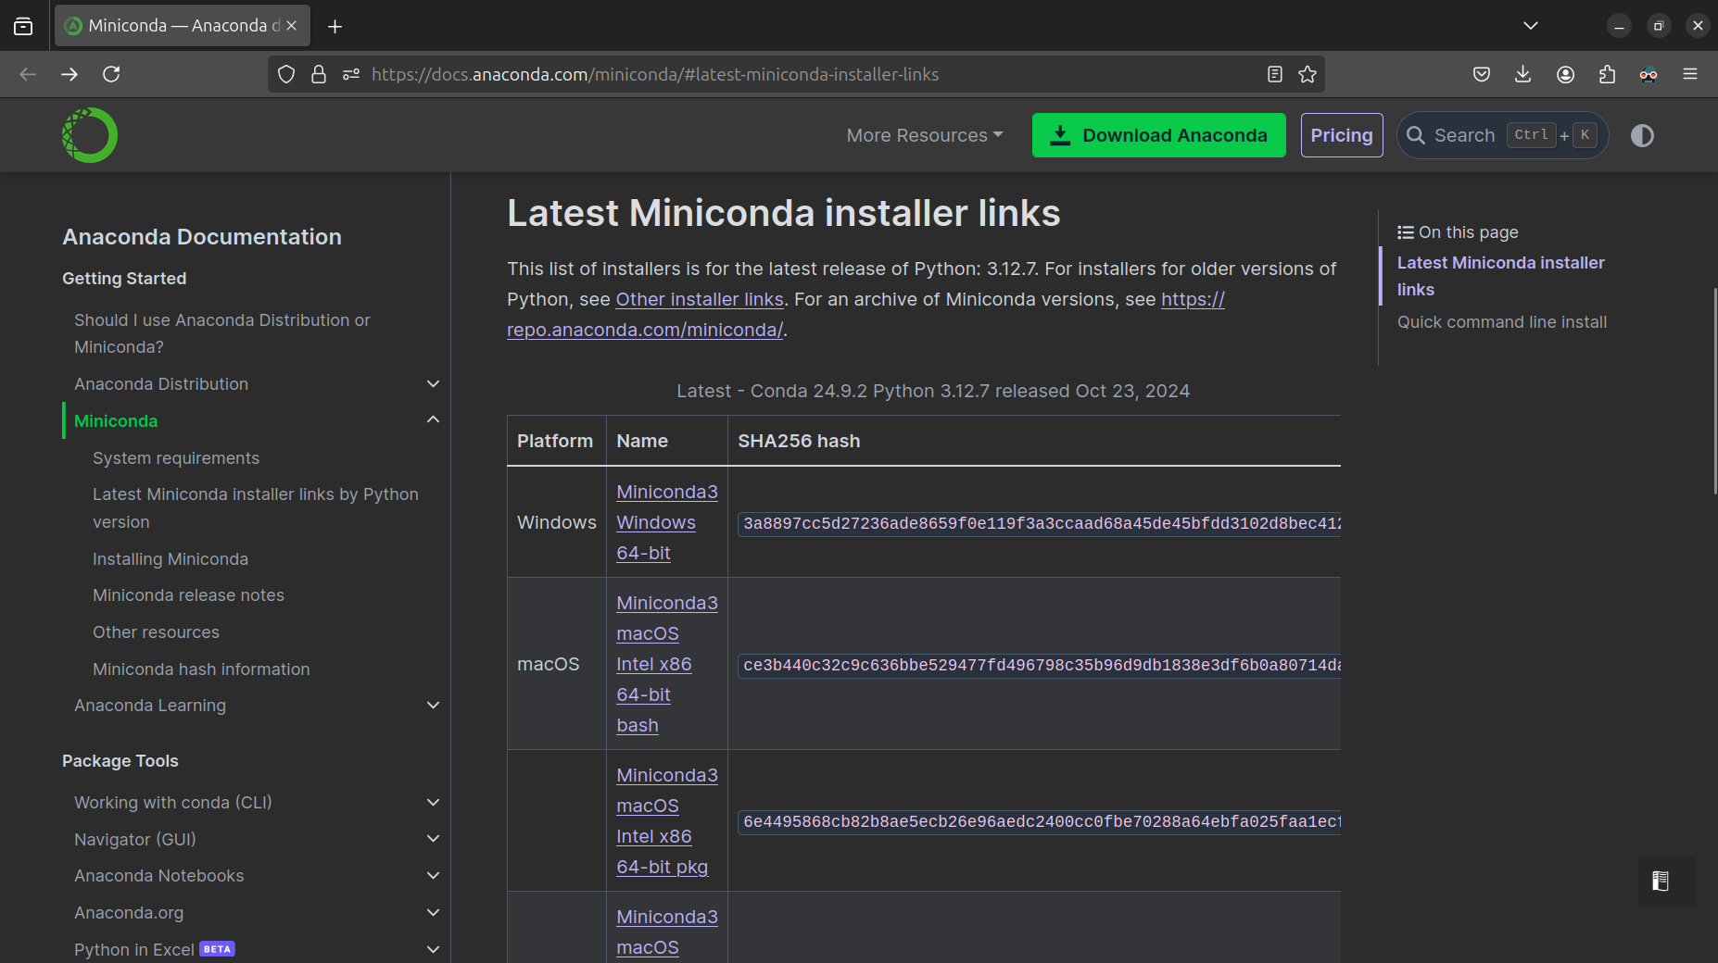Open site permissions icon in address bar

tap(351, 74)
